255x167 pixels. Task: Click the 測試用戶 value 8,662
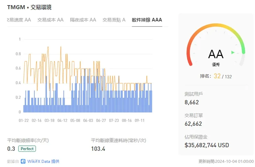(x=191, y=102)
